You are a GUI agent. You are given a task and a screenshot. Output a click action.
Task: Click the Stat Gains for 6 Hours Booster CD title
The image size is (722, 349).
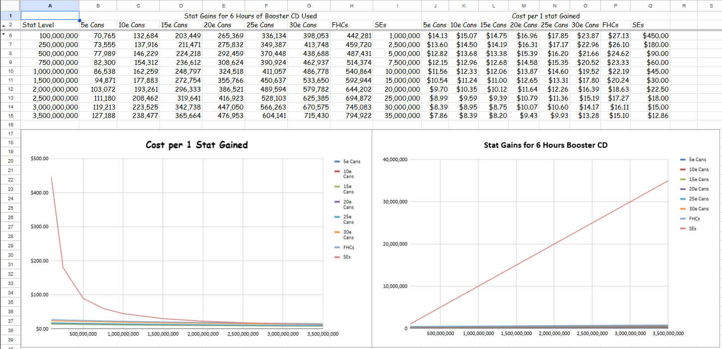click(x=545, y=145)
